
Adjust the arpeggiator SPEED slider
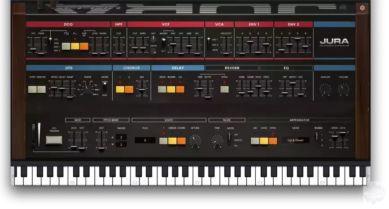pos(335,136)
